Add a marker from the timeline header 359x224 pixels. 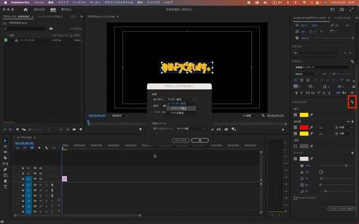pyautogui.click(x=39, y=148)
